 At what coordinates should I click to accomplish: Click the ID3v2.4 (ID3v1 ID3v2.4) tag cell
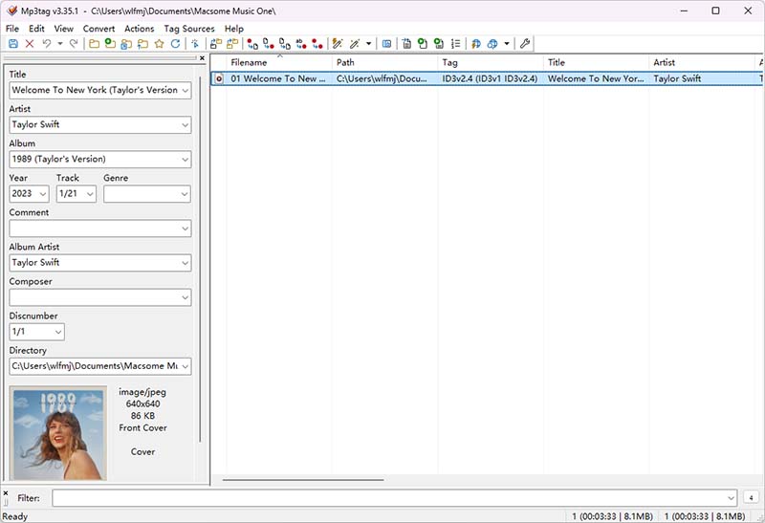490,78
